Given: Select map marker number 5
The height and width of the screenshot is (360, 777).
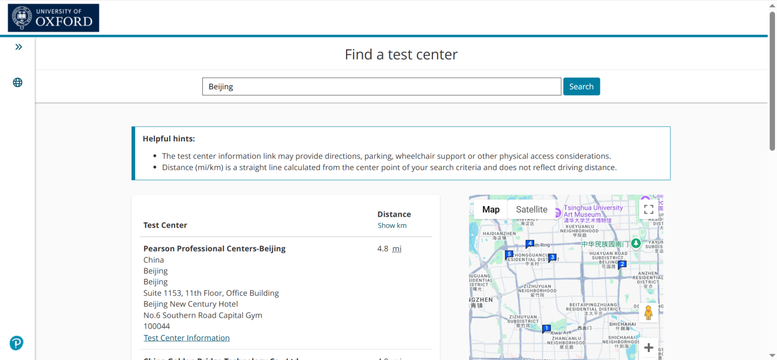Looking at the screenshot, I should tap(509, 254).
